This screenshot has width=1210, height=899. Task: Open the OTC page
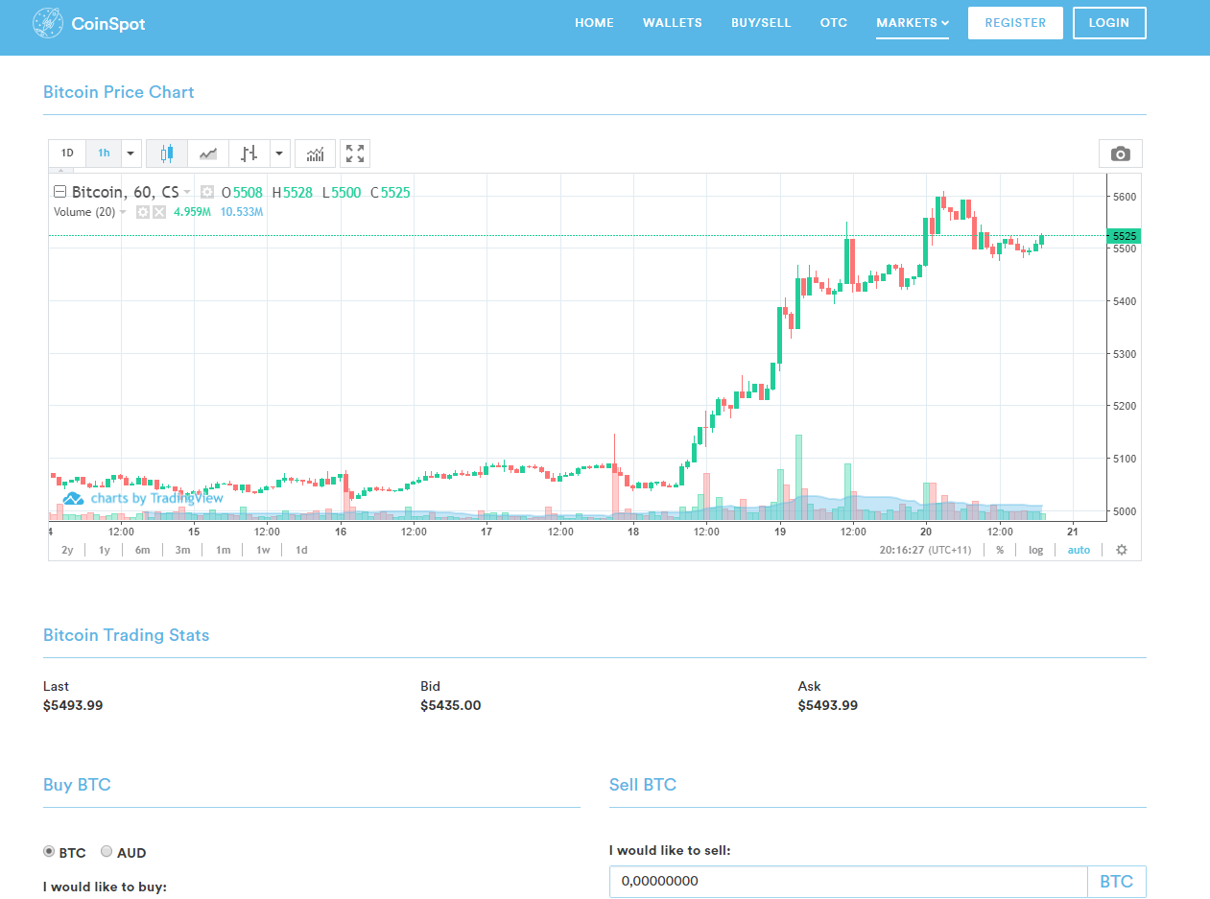coord(834,23)
